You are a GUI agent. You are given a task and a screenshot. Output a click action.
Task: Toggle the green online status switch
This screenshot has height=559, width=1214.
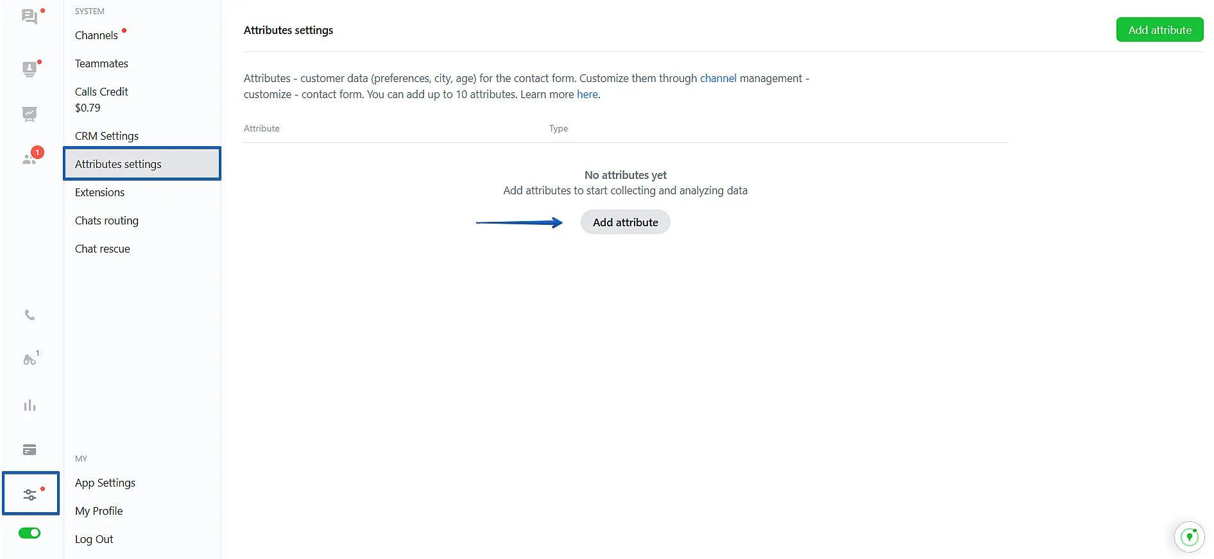[30, 533]
